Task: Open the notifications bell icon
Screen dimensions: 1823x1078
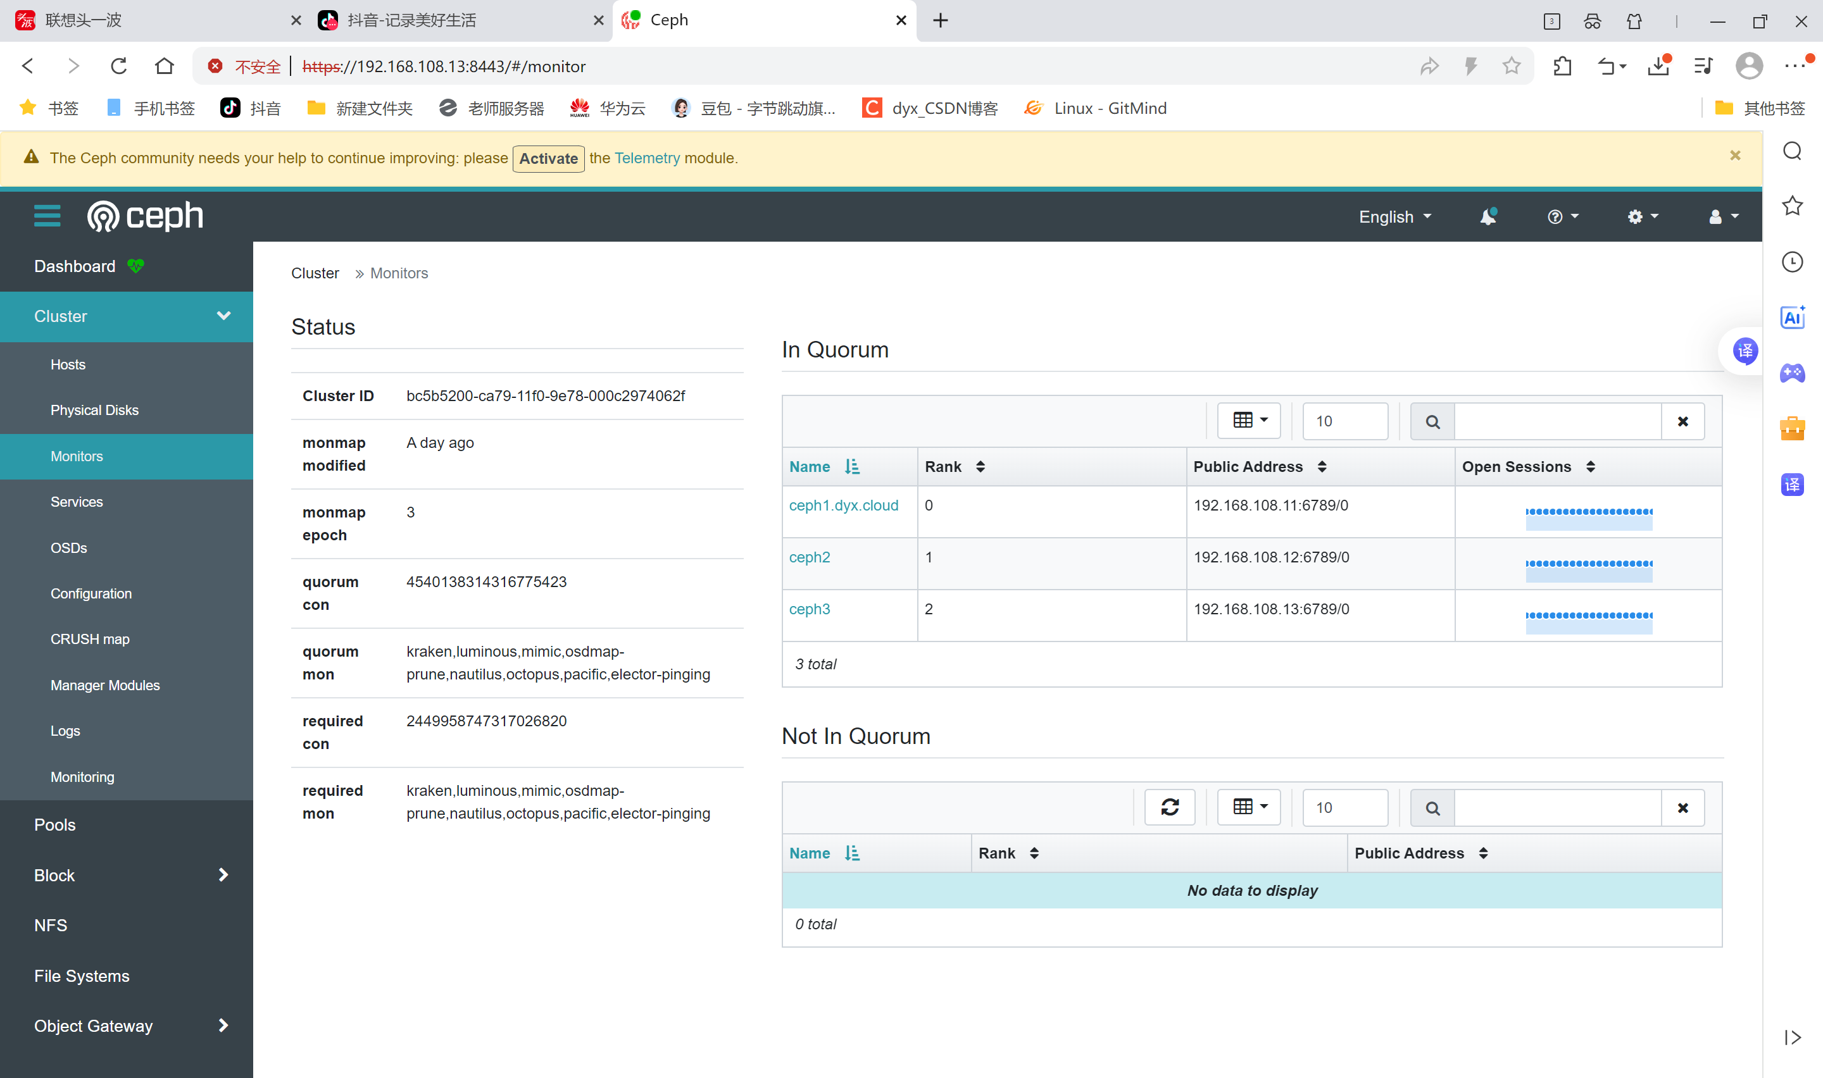Action: pyautogui.click(x=1488, y=216)
